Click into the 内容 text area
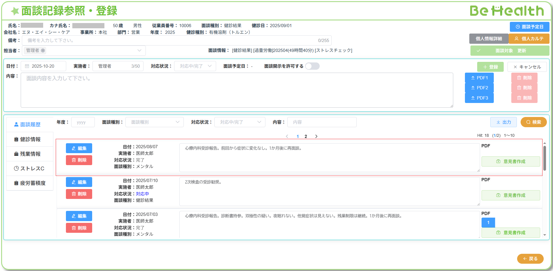The width and height of the screenshot is (553, 271). (x=237, y=90)
